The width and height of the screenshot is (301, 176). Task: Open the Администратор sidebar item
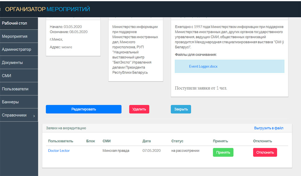click(x=19, y=49)
